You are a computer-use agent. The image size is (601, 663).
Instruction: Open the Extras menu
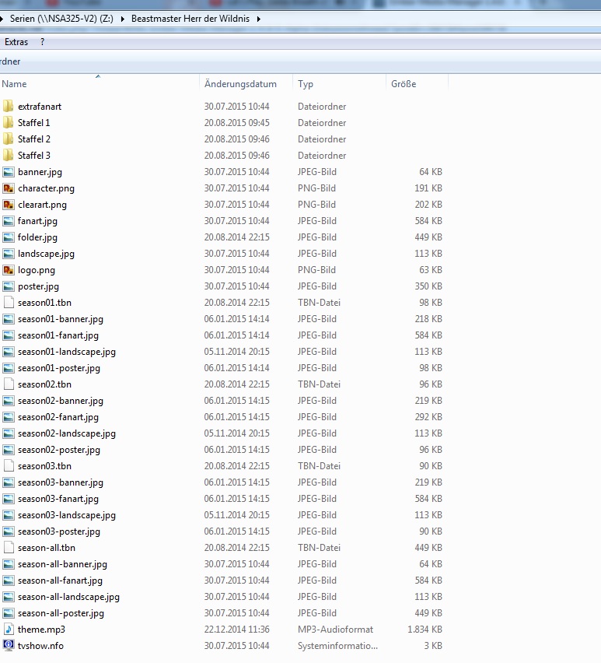click(16, 42)
